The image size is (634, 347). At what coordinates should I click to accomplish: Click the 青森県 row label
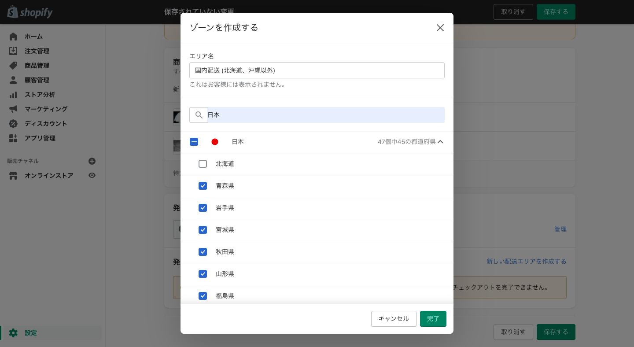pyautogui.click(x=225, y=186)
